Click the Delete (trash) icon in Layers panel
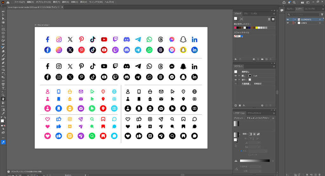 tap(320, 175)
